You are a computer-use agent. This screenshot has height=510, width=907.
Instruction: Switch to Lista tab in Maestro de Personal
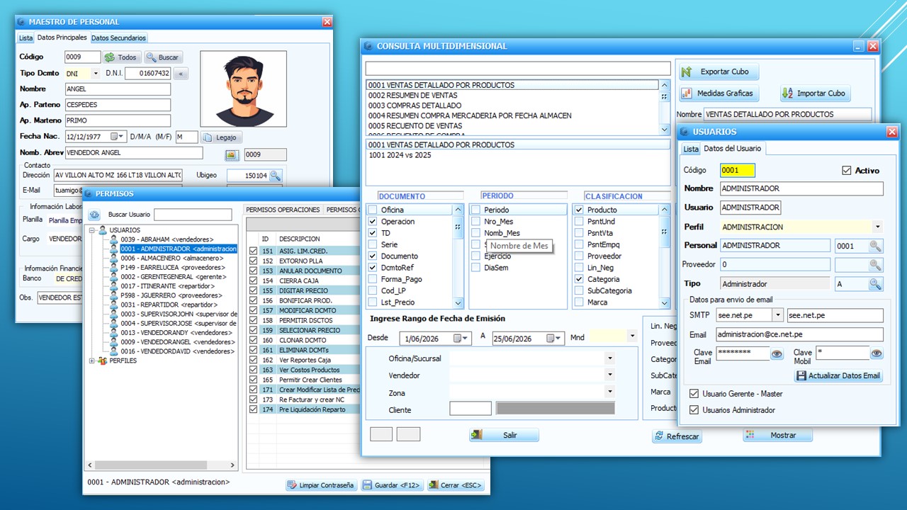click(x=26, y=38)
